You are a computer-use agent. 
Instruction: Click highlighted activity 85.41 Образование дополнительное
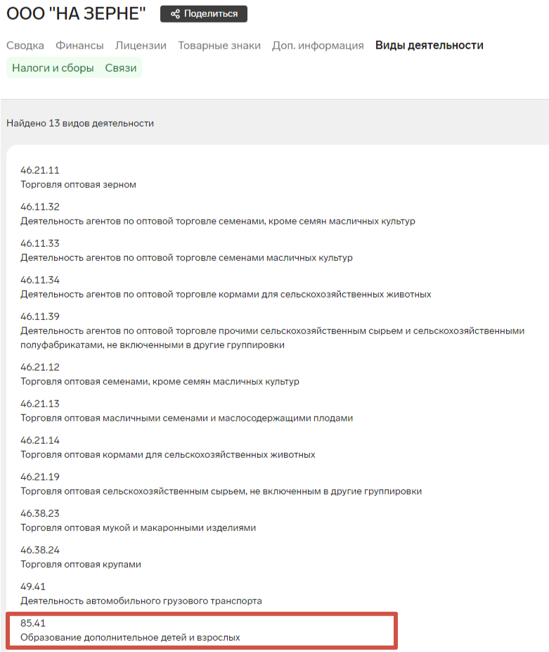click(130, 630)
